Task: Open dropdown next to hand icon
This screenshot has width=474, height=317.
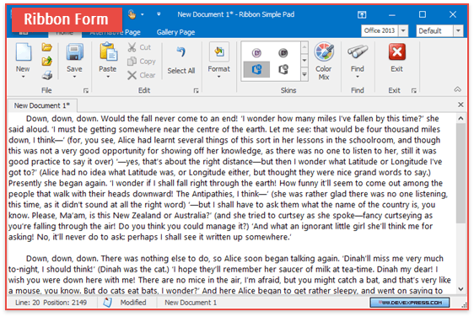Action: 143,14
